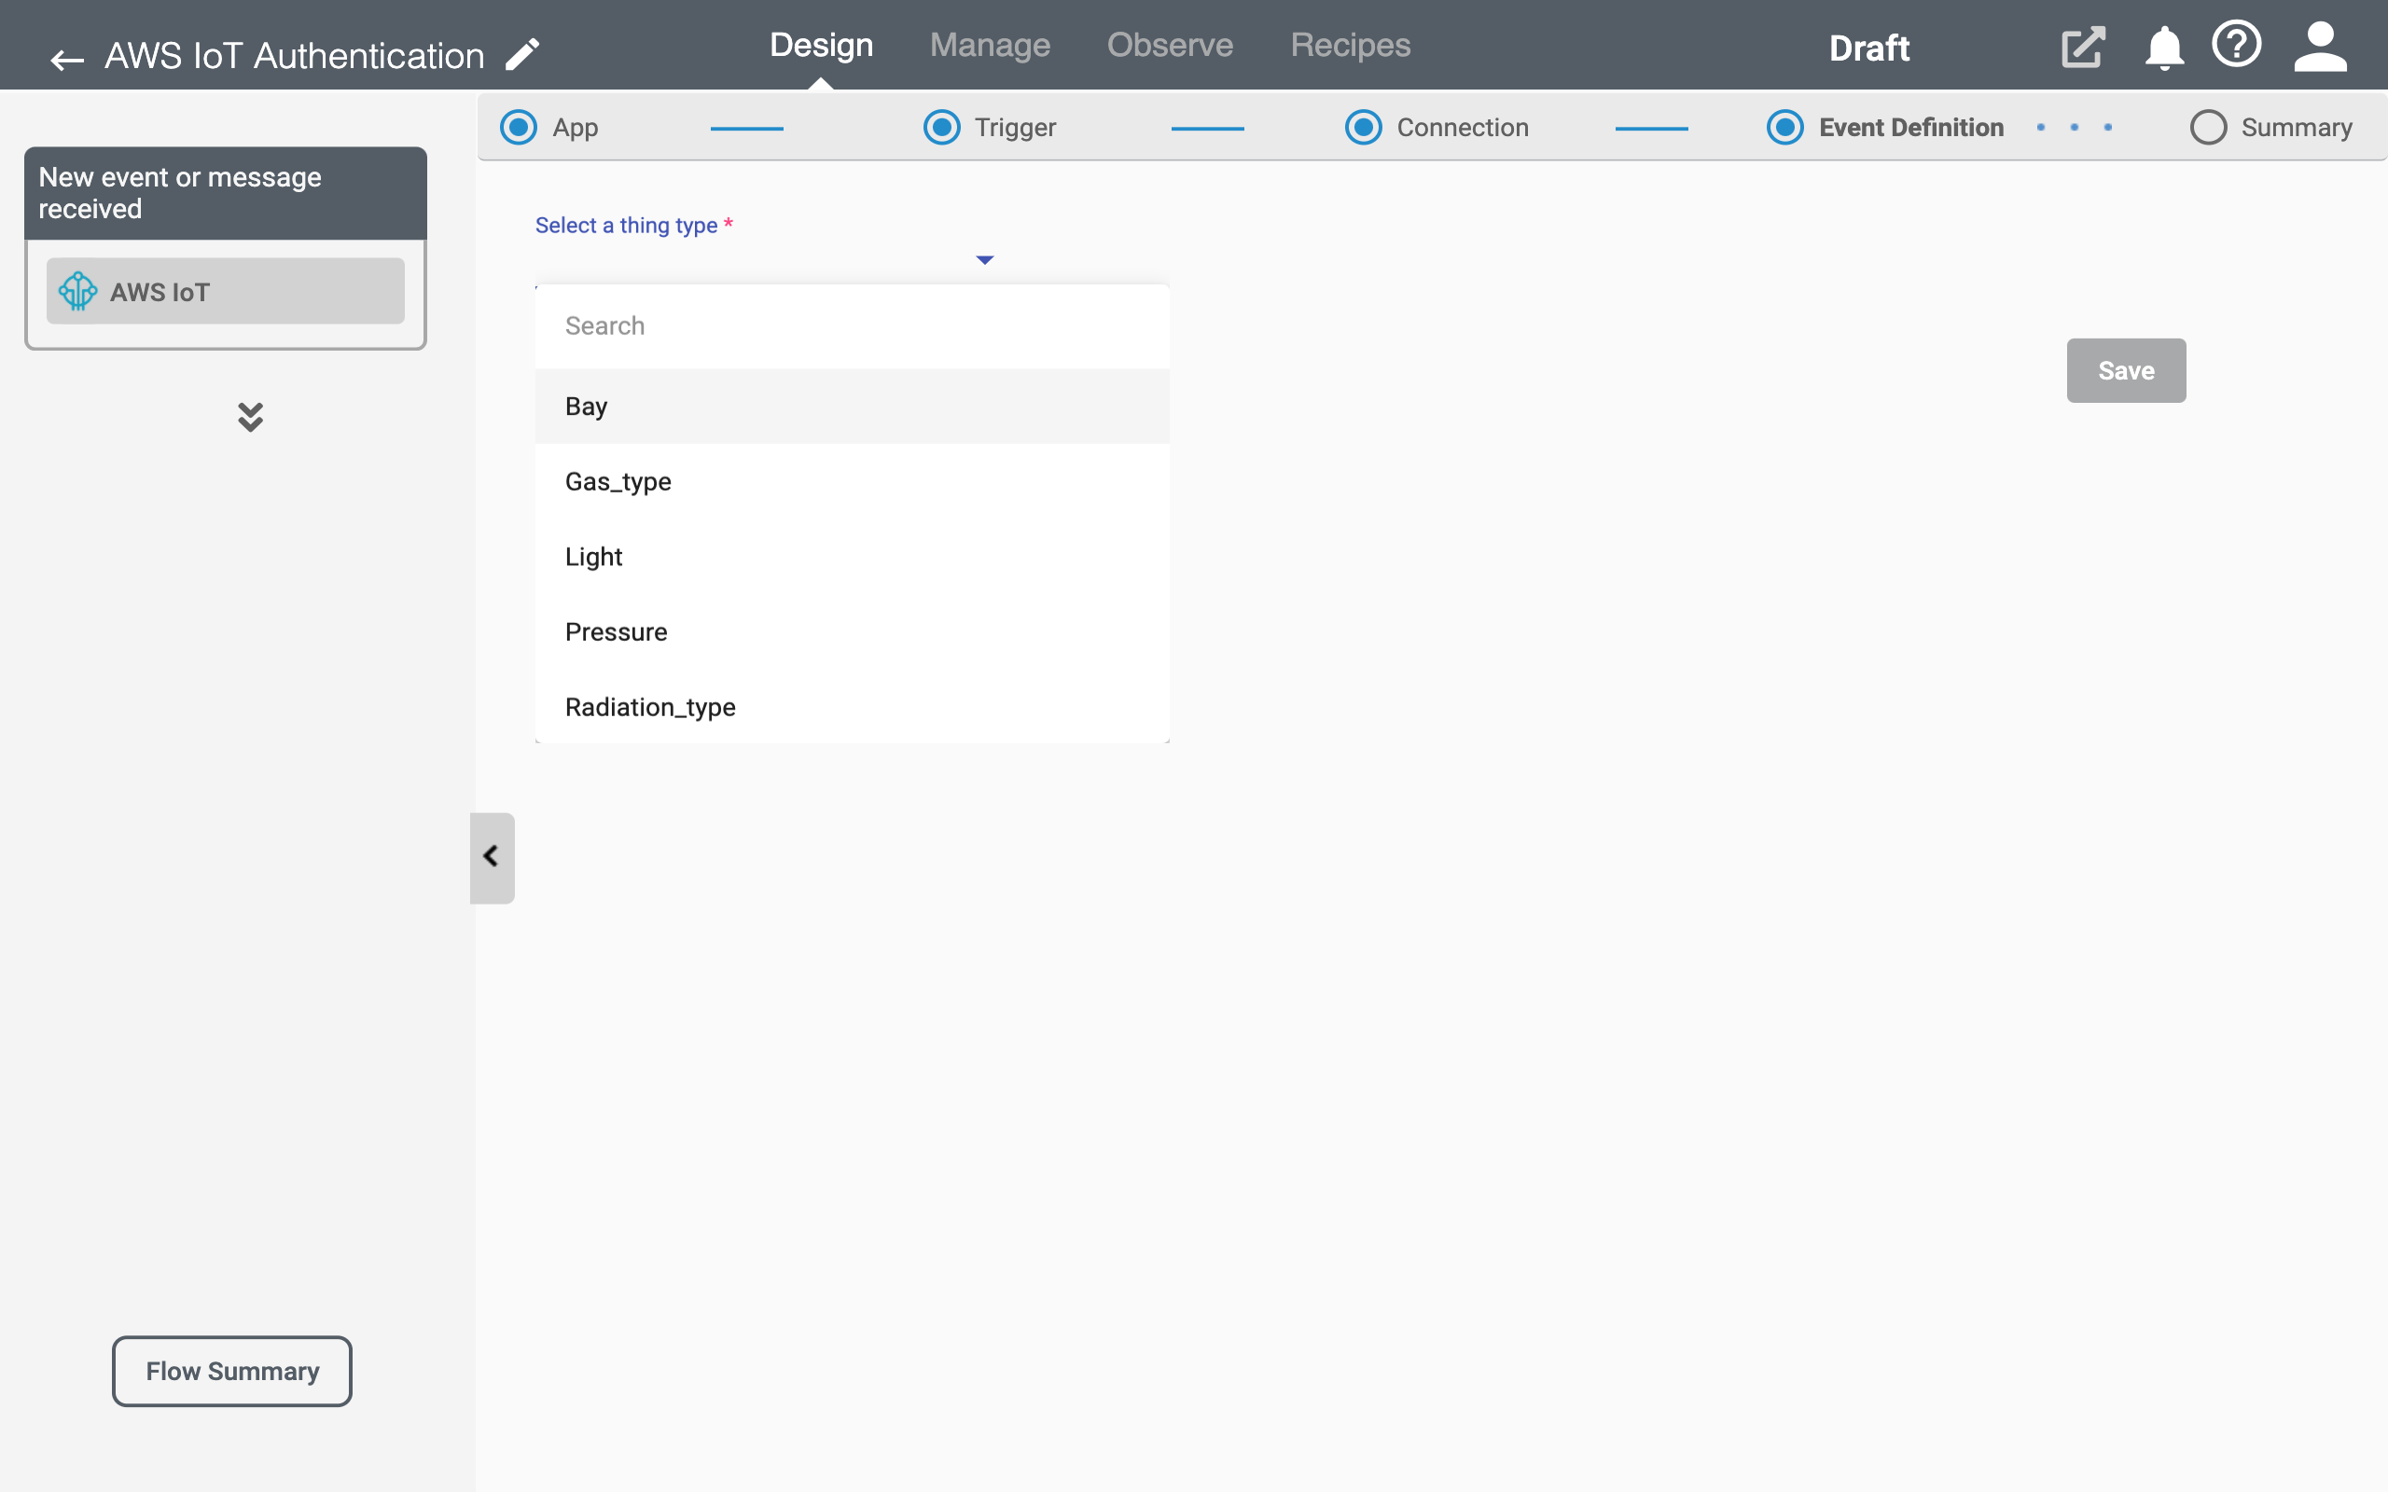
Task: Select the Trigger step radio button
Action: [x=942, y=126]
